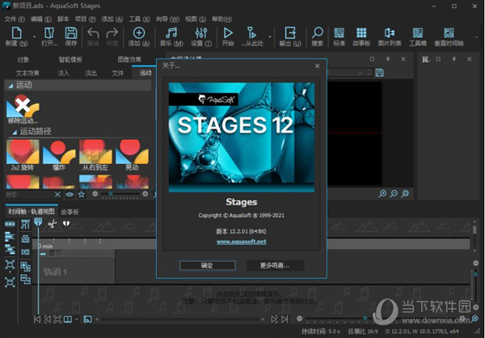Pin the preview panel with pin icon
The height and width of the screenshot is (338, 485).
(388, 59)
